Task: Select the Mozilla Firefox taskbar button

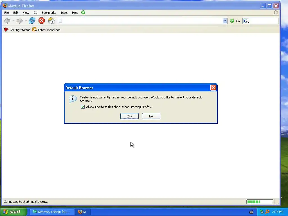Action: tap(83, 212)
